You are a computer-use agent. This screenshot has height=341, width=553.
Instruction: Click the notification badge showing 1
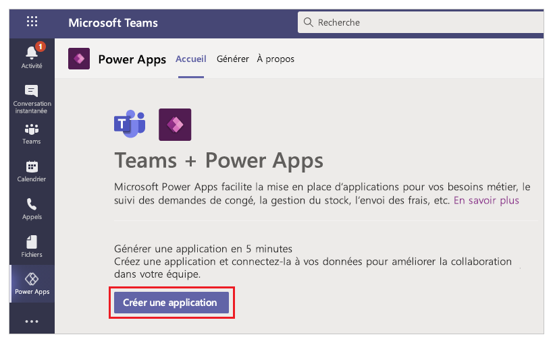coord(41,46)
